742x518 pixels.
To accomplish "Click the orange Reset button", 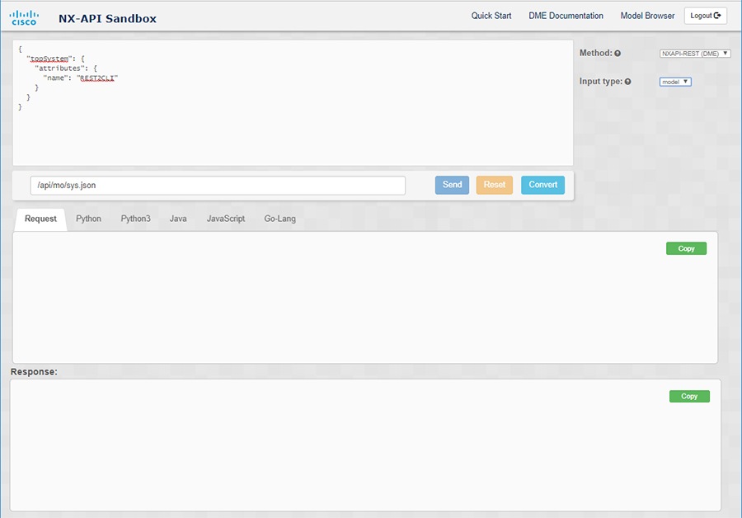I will (x=495, y=185).
